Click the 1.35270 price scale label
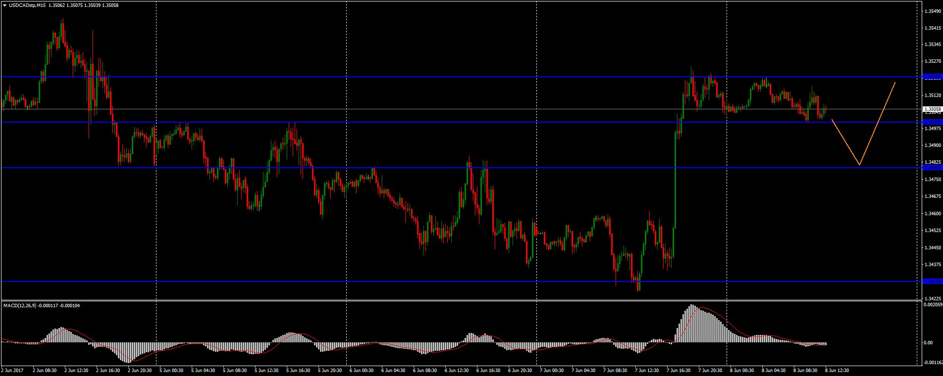 click(x=933, y=62)
